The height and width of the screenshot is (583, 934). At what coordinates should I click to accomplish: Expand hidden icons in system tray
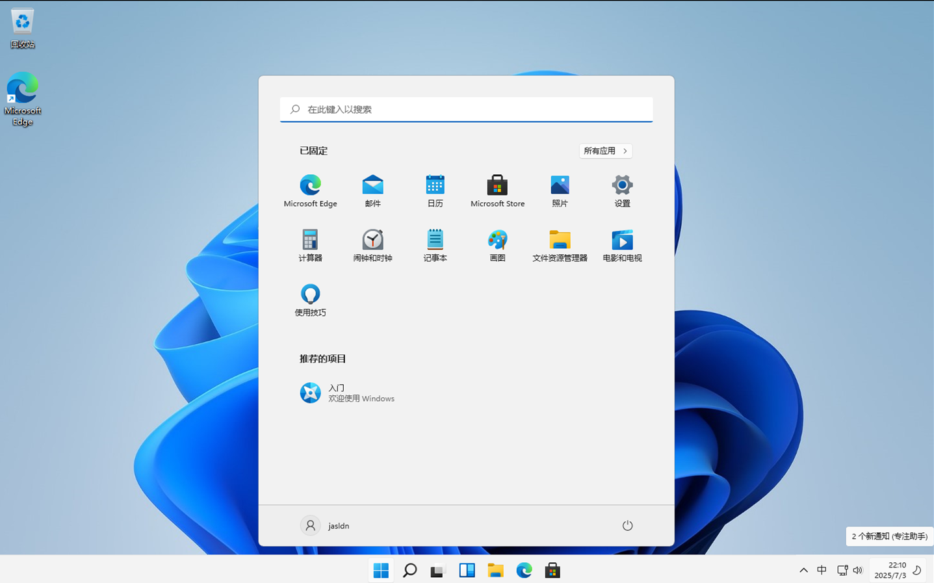pos(803,570)
